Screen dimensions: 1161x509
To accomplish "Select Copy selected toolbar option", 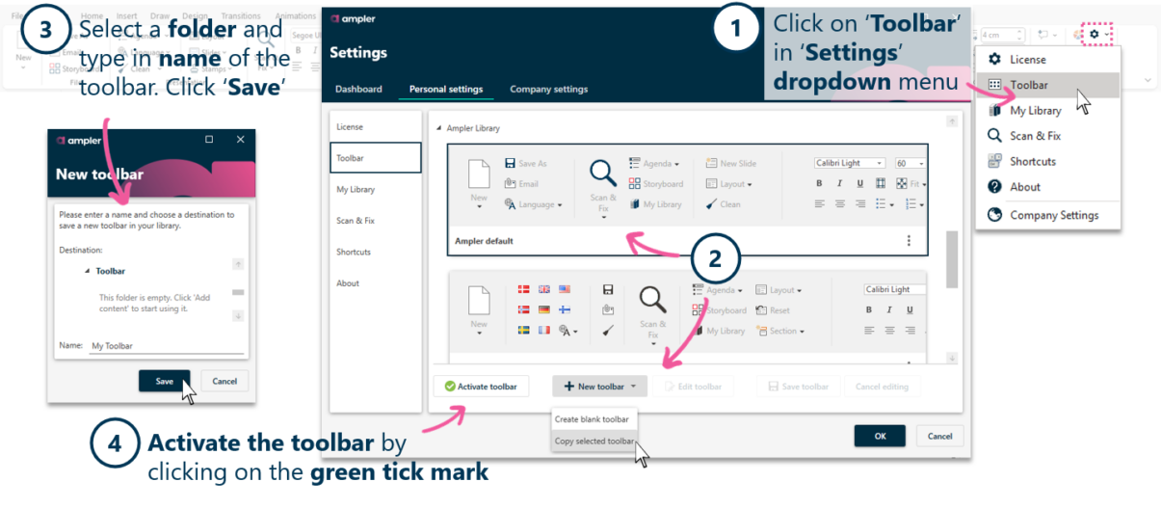I will coord(594,442).
